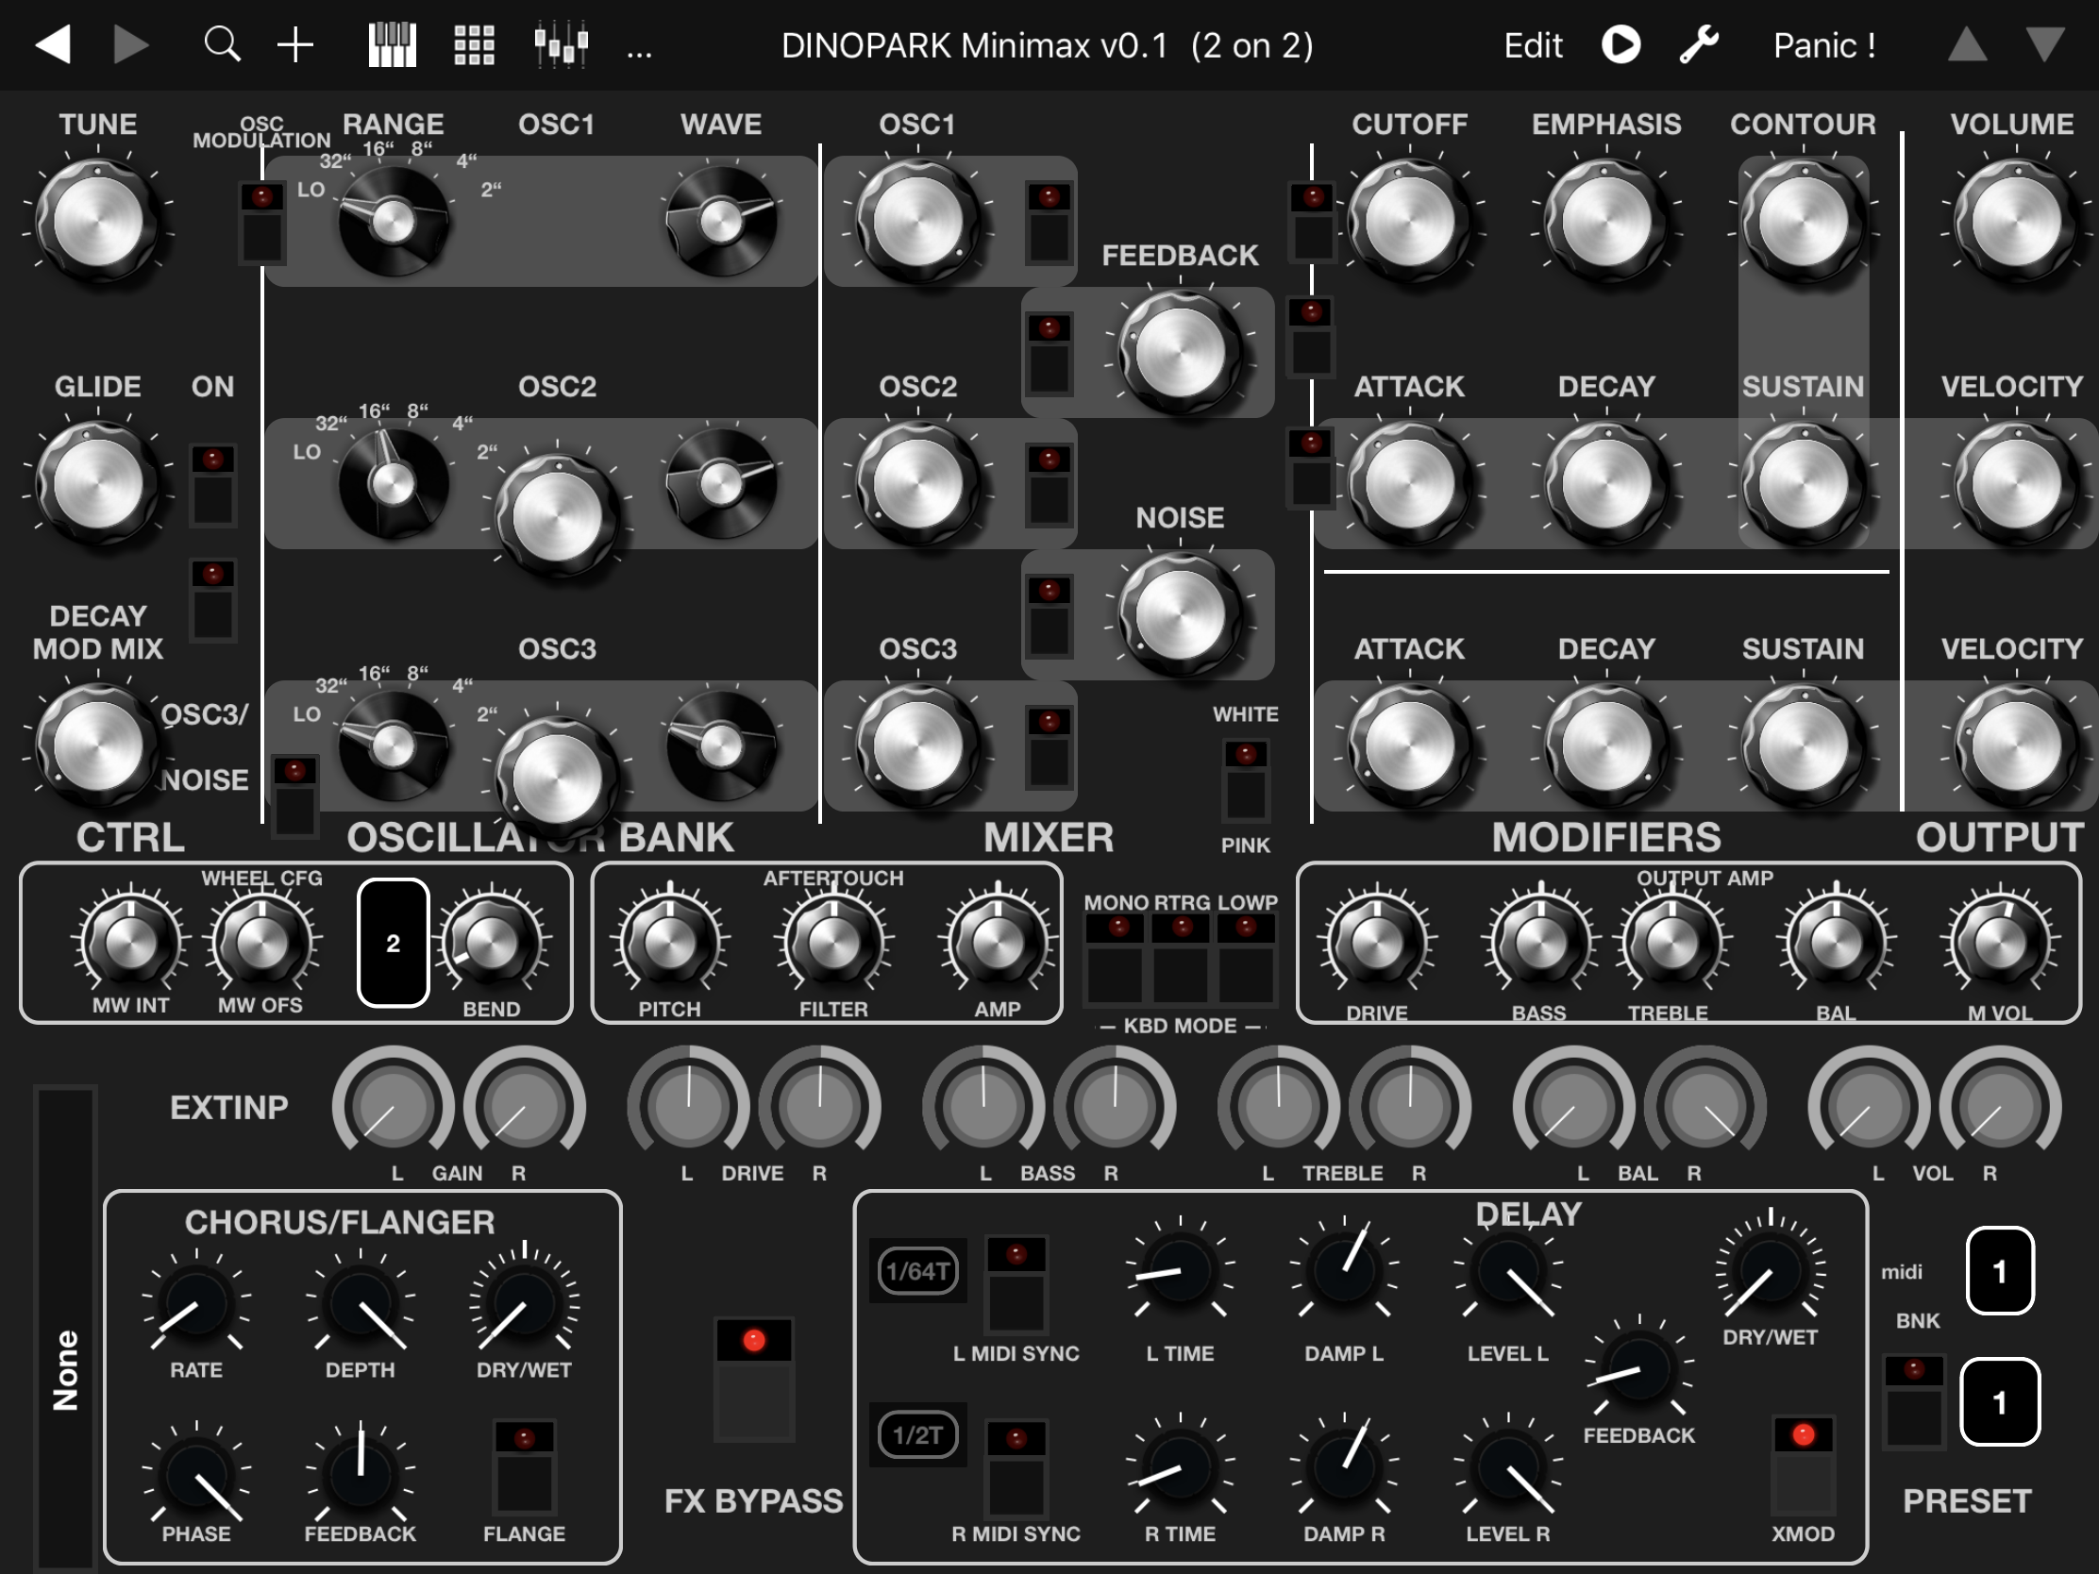Click the up triangle preset arrow
The width and height of the screenshot is (2099, 1574).
[1967, 44]
